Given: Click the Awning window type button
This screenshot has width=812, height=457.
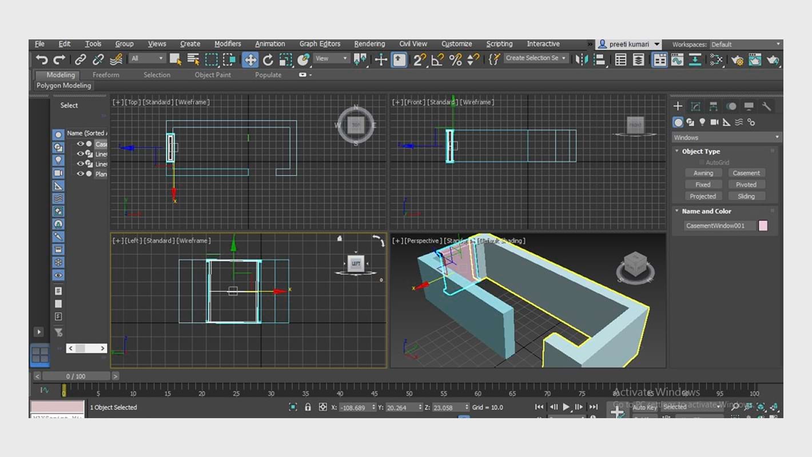Looking at the screenshot, I should pyautogui.click(x=703, y=173).
